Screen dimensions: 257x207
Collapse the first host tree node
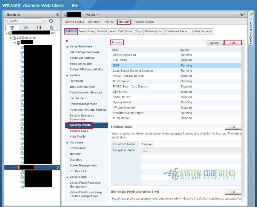(x=15, y=43)
